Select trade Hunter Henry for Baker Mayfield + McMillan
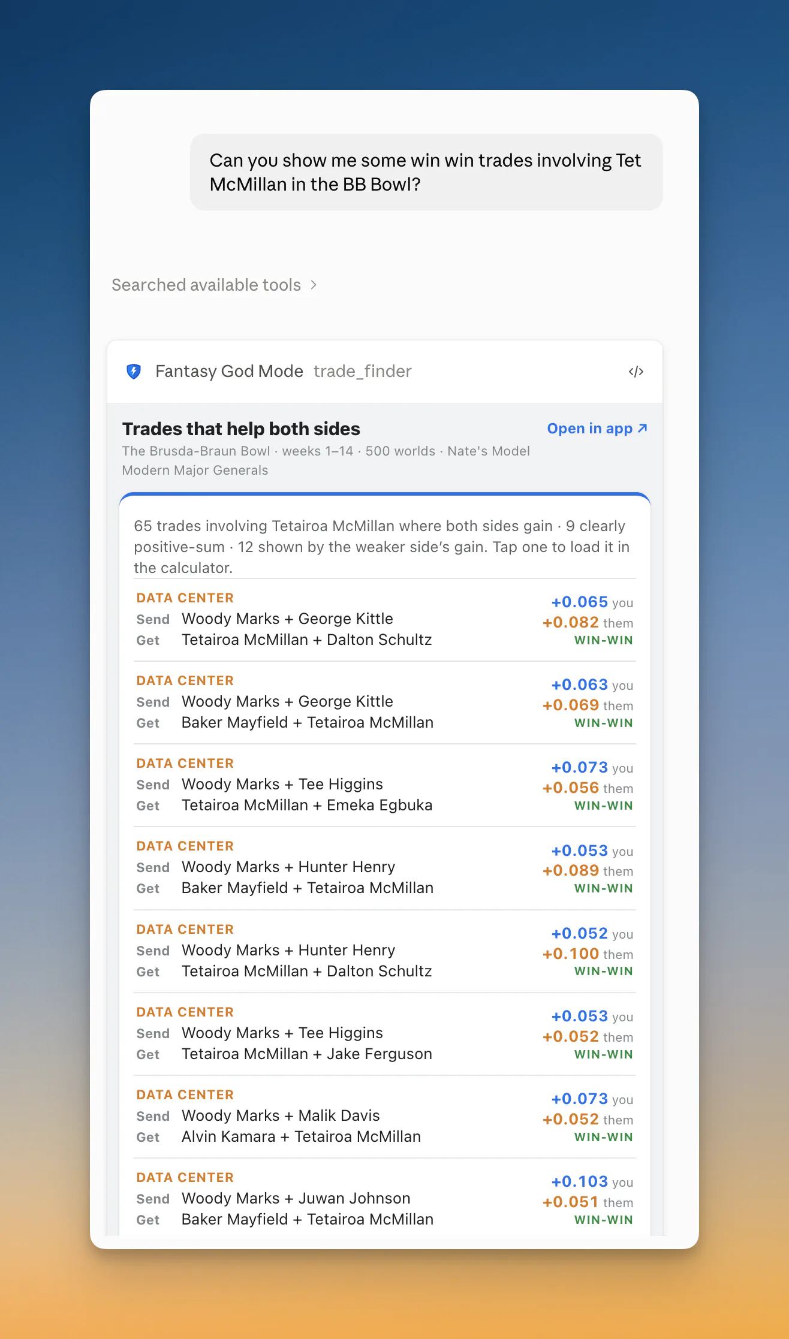Screen dimensions: 789x1339 385,868
